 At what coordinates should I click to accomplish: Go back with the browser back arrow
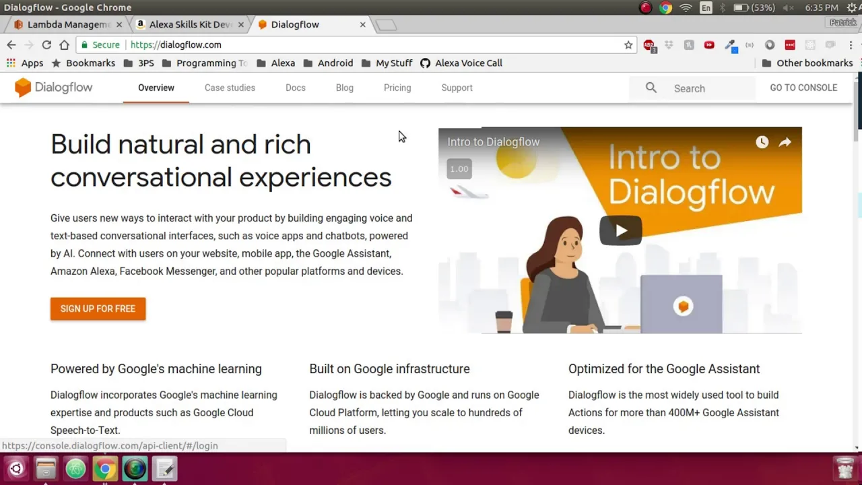pos(11,45)
